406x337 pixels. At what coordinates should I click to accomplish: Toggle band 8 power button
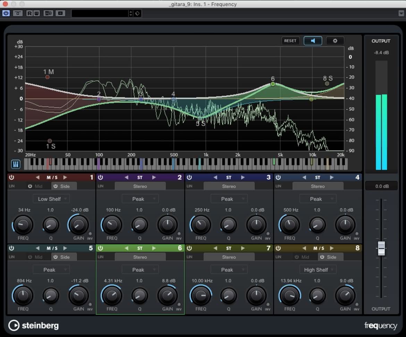(x=278, y=248)
